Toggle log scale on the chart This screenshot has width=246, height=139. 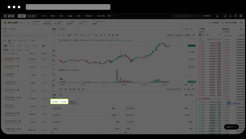click(x=189, y=89)
